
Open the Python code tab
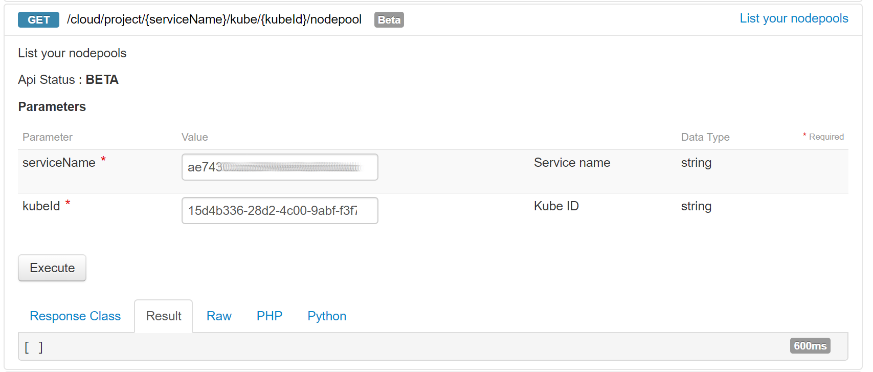[x=327, y=316]
